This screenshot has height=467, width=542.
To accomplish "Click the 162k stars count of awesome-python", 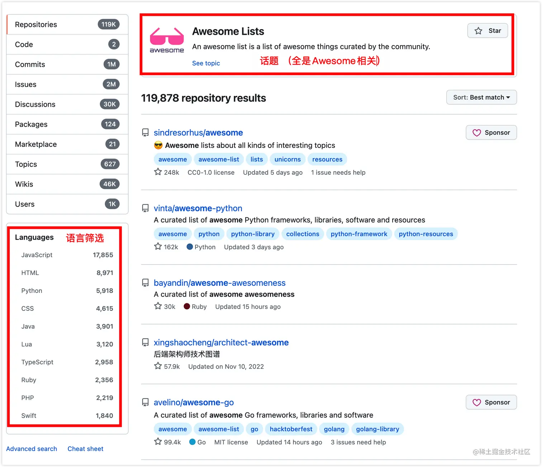I will point(166,247).
